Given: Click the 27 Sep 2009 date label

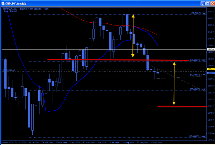Looking at the screenshot, I should coord(156,142).
